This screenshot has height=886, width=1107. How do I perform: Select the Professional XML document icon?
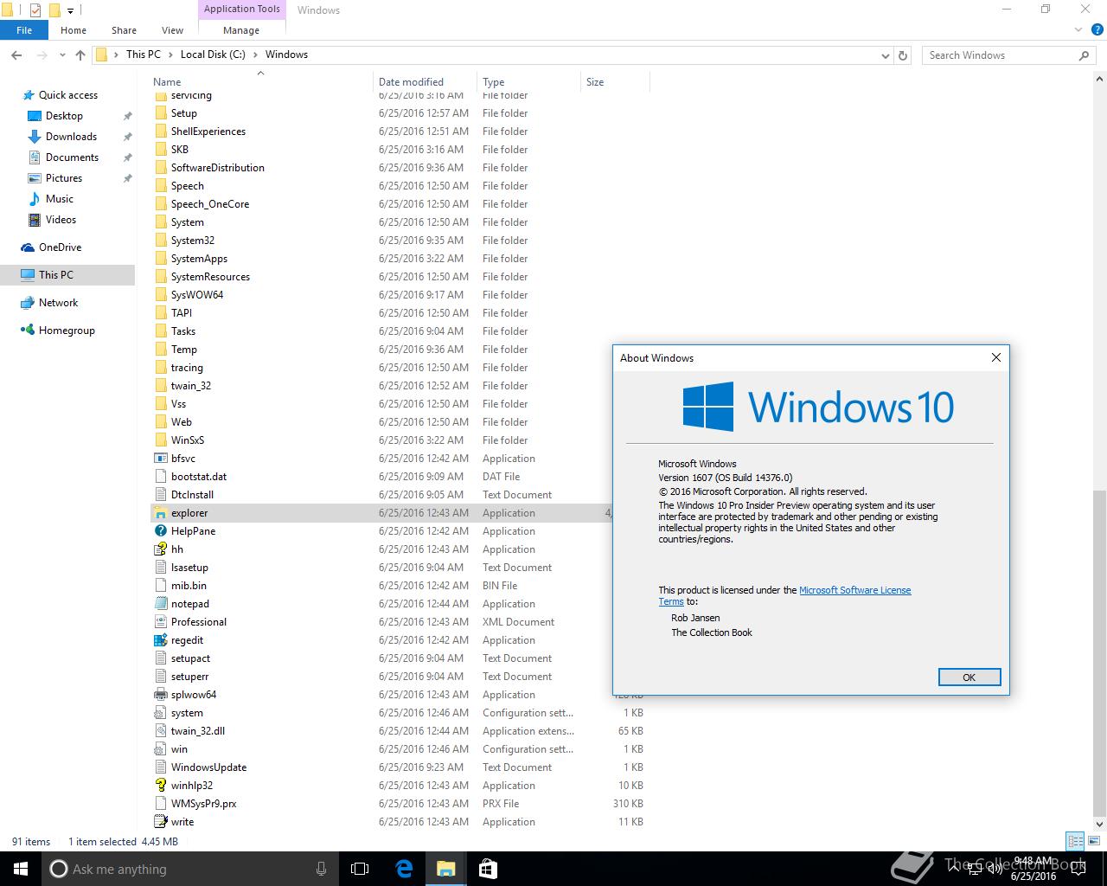[160, 622]
